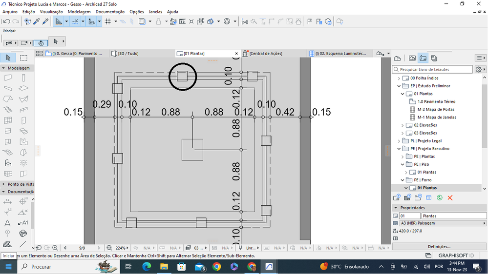The image size is (488, 274).
Task: Select the Beam tool
Action: pos(8,89)
